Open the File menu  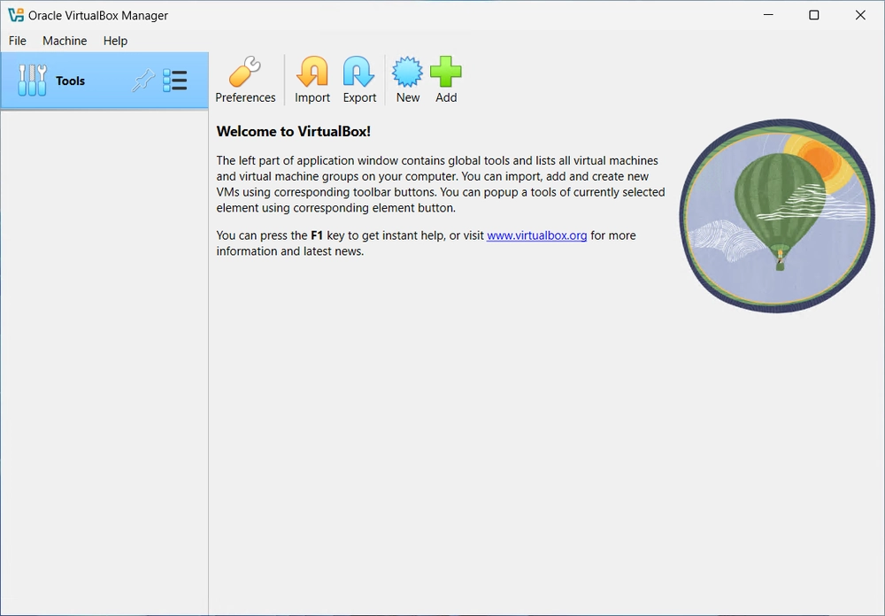coord(18,41)
